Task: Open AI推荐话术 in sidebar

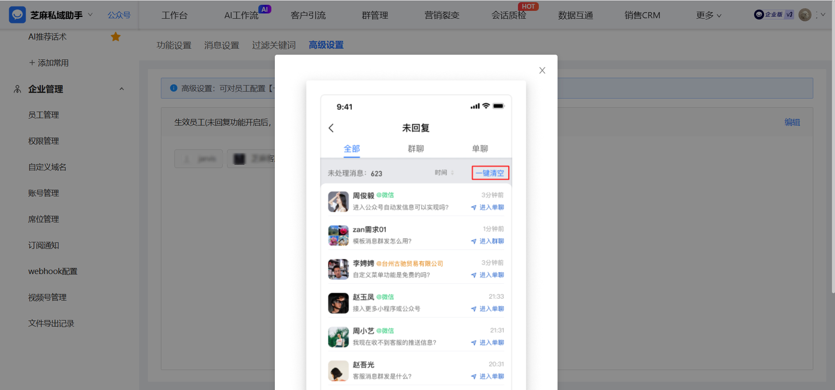Action: point(47,37)
